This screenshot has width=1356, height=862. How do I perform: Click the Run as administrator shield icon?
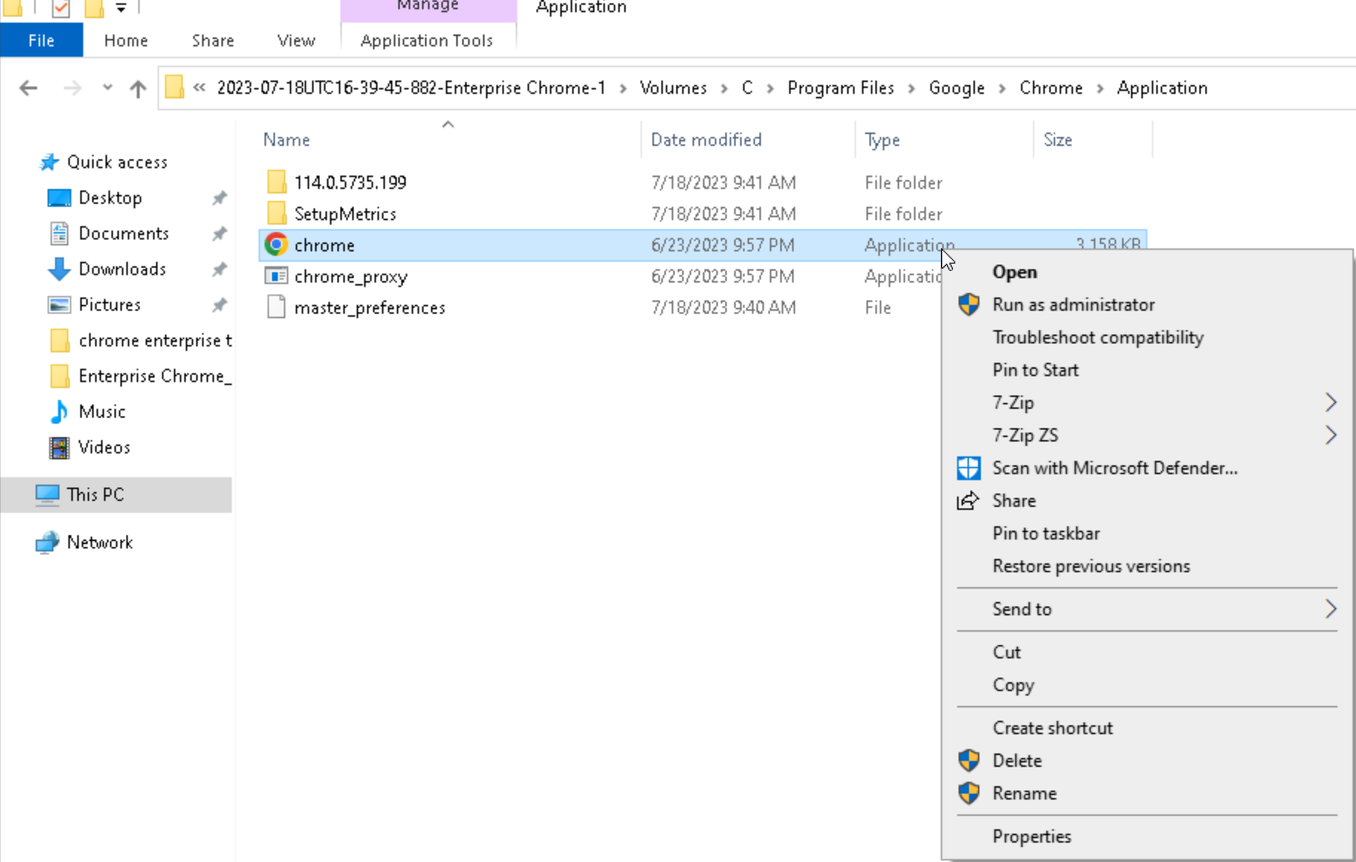click(x=968, y=305)
